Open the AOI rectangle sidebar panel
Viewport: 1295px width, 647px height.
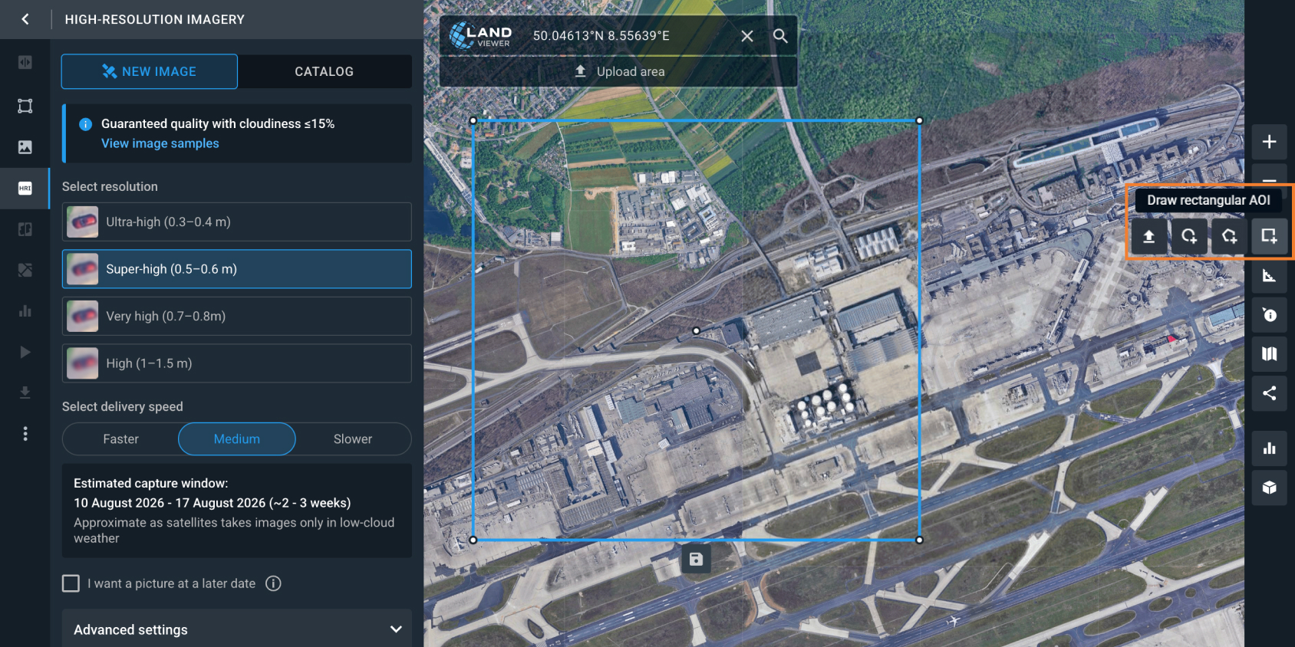(25, 106)
